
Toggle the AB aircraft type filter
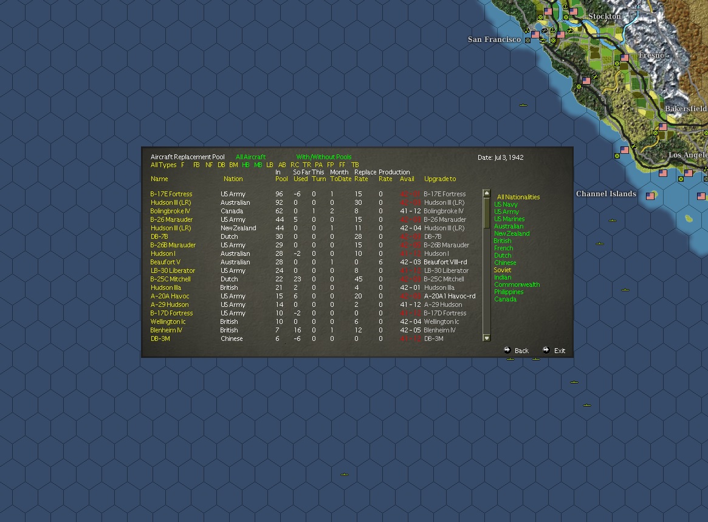282,165
